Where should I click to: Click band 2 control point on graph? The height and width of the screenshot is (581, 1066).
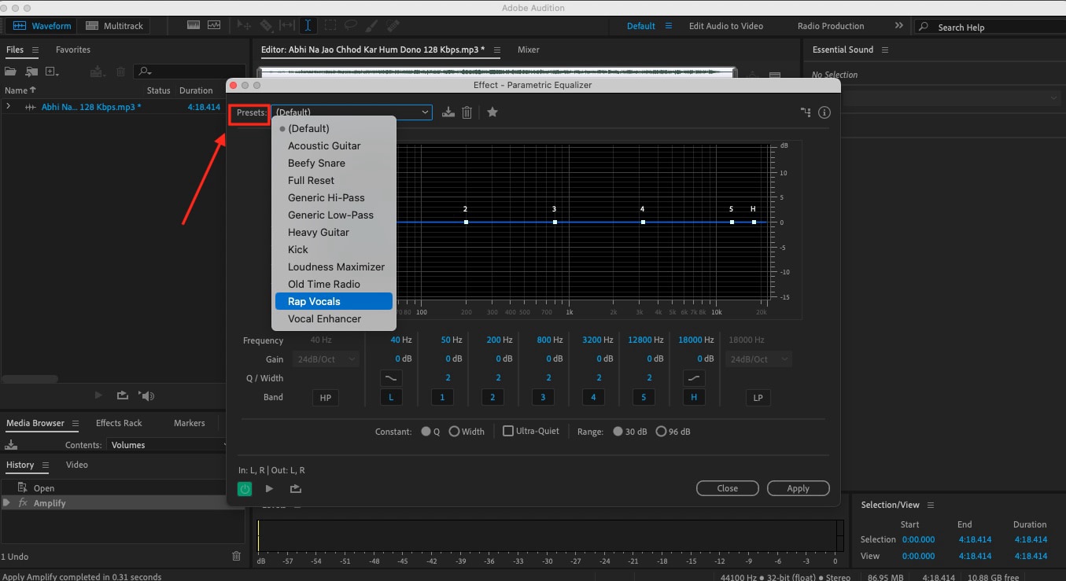[466, 222]
